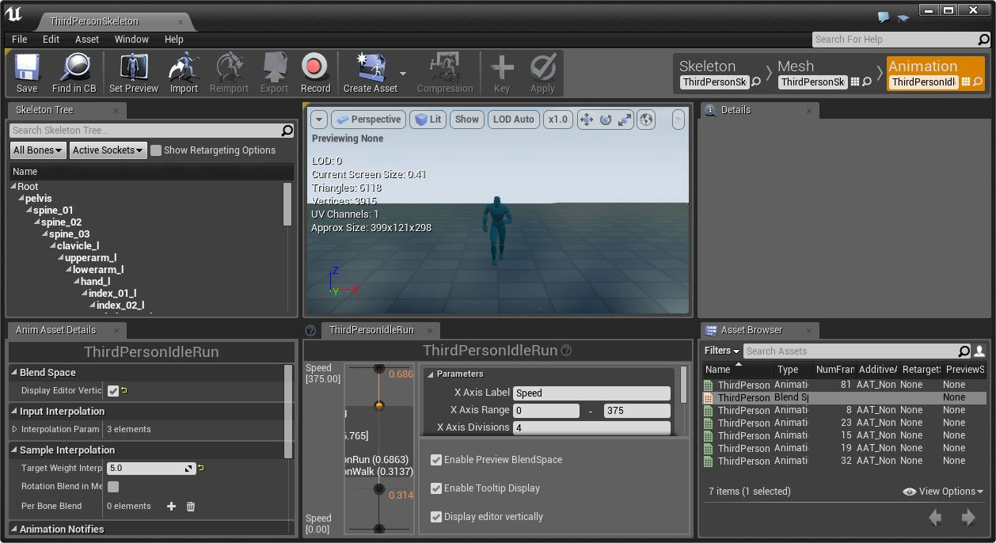Toggle Rotation Blend in Mesh Space checkbox

pyautogui.click(x=113, y=487)
